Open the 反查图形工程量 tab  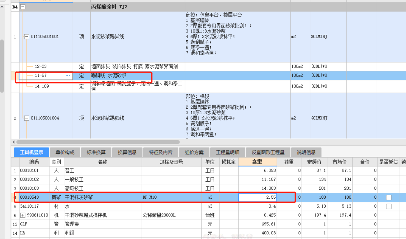[268, 152]
